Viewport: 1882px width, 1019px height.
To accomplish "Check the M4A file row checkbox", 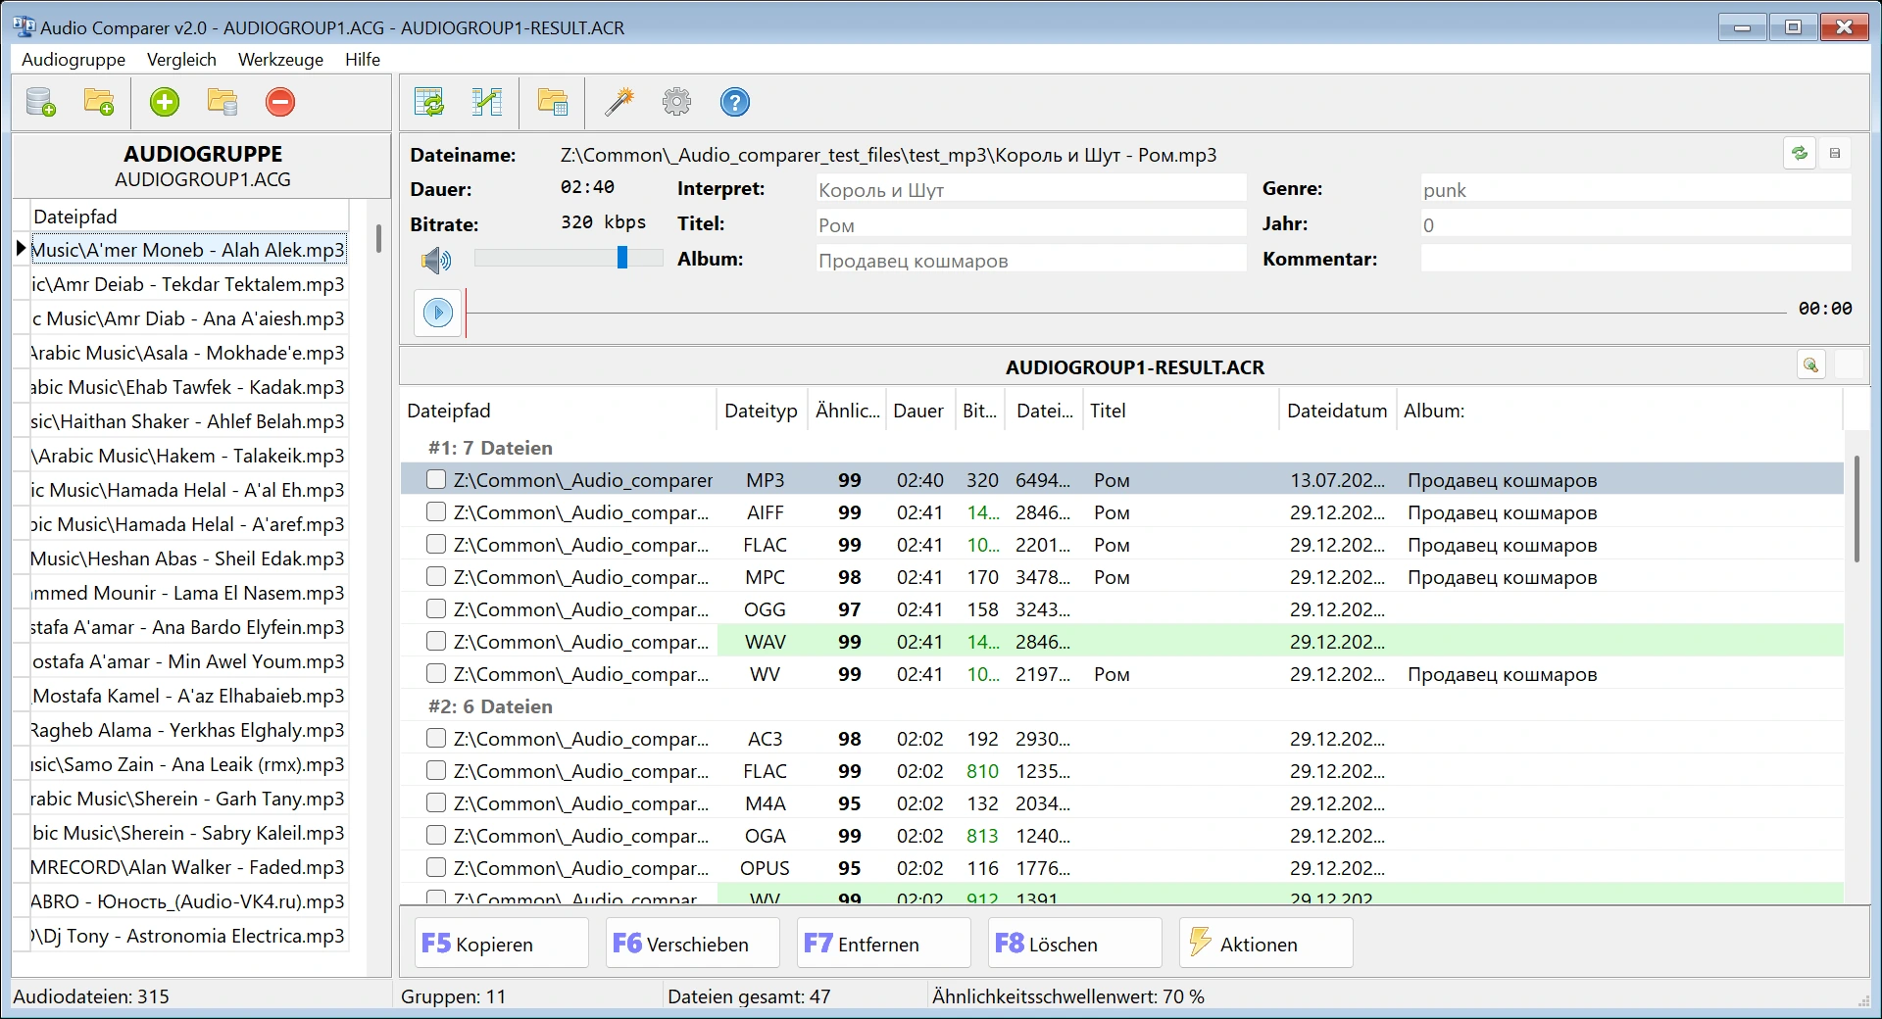I will [x=436, y=803].
